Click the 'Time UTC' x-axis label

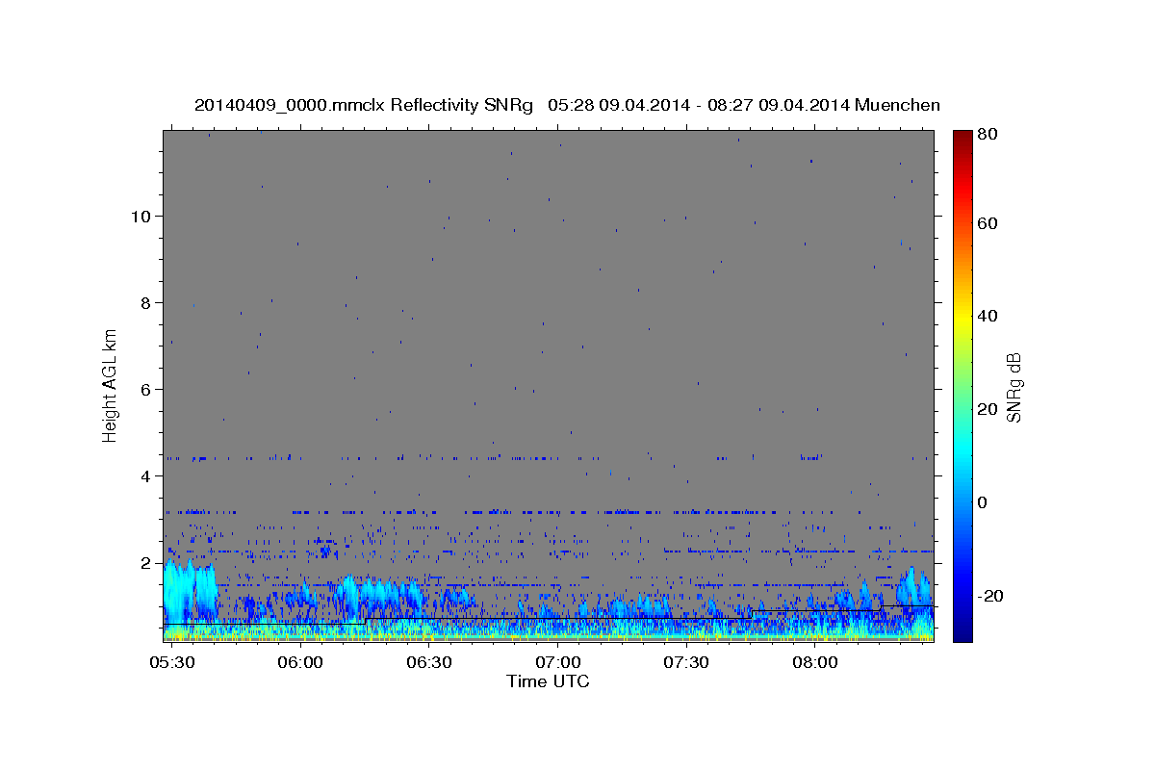click(548, 681)
